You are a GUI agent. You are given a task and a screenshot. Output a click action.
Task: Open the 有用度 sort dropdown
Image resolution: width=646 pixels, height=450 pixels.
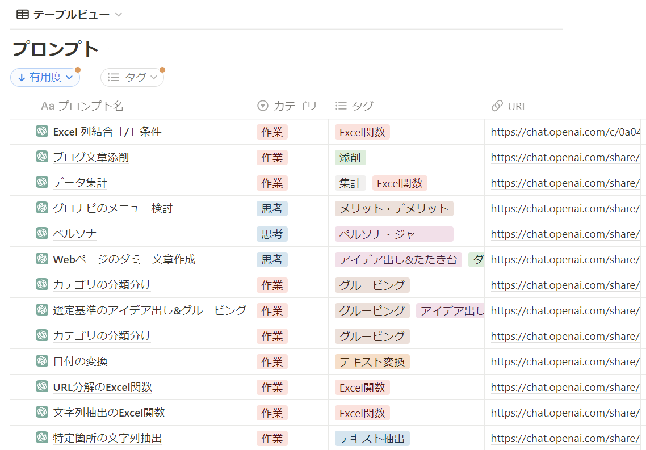click(45, 78)
